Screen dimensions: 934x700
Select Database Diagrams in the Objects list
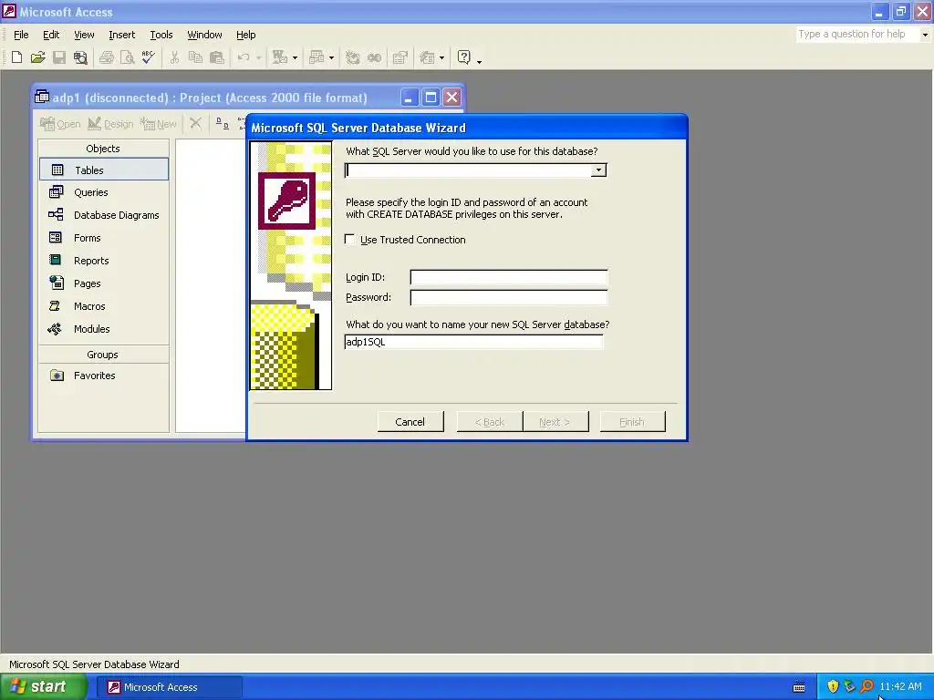tap(104, 215)
